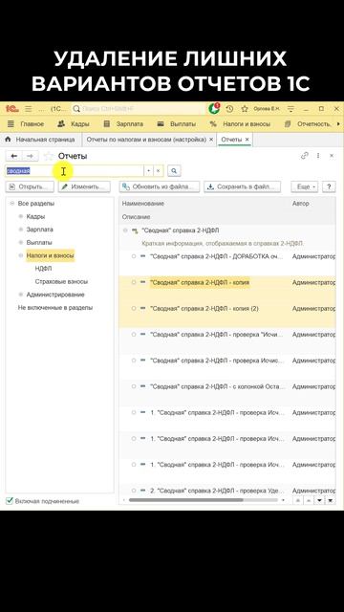Select НДФЛ in the sections tree

coord(43,269)
